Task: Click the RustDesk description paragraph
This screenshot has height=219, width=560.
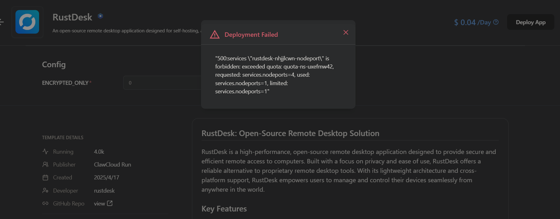Action: pyautogui.click(x=349, y=171)
